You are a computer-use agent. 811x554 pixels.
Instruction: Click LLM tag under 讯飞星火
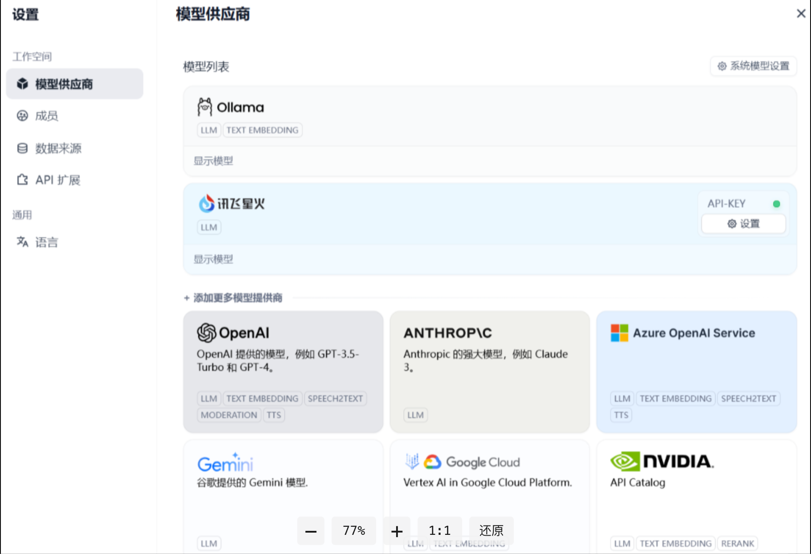click(x=209, y=227)
